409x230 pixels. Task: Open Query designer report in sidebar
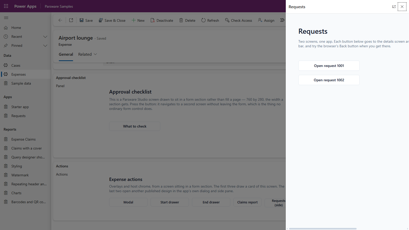26,157
